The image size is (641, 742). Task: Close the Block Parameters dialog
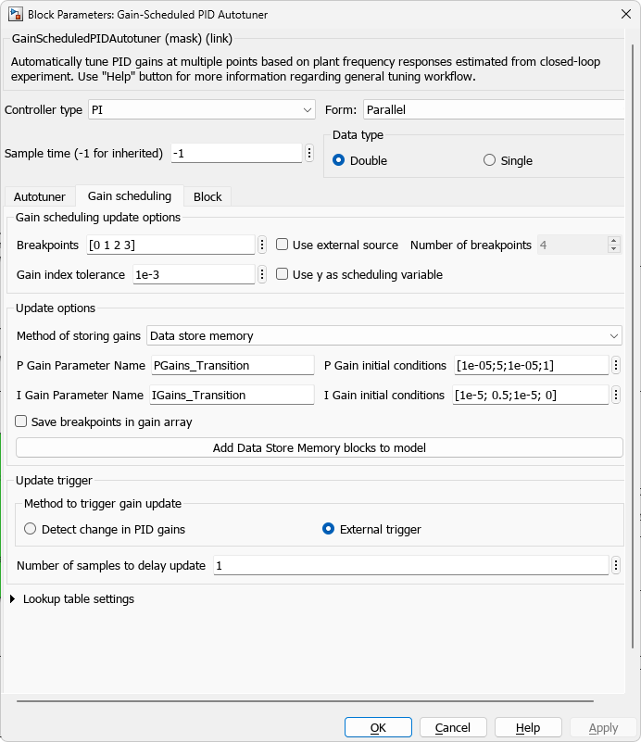619,14
